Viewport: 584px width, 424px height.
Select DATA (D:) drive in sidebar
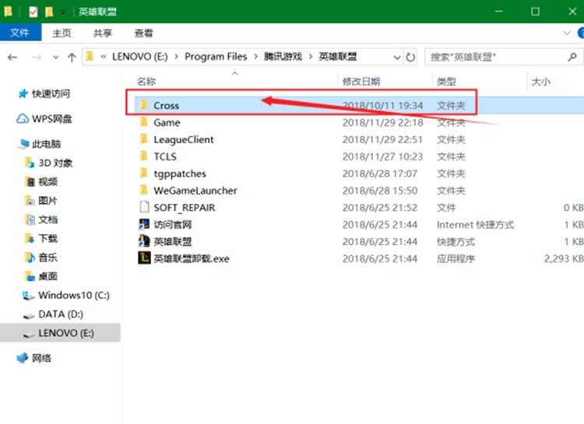click(x=61, y=314)
